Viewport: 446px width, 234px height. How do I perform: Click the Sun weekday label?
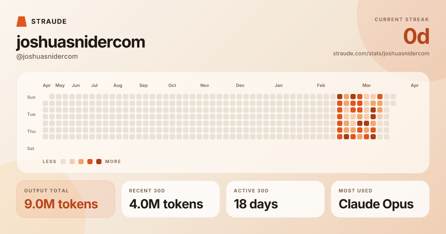[31, 97]
